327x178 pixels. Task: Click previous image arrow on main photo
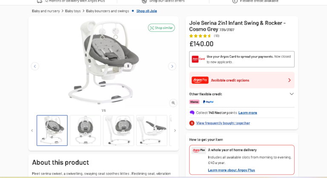(35, 66)
